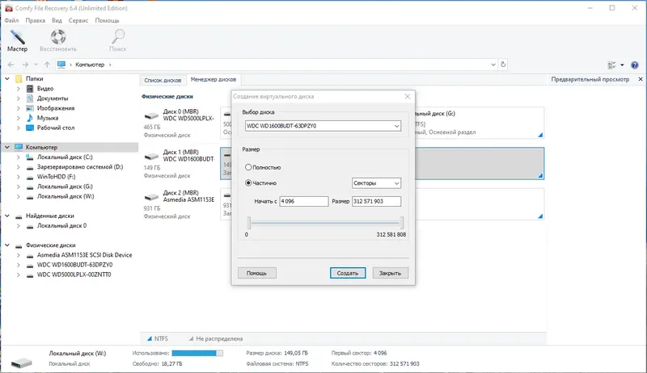
Task: Change view mode icon in toolbar
Action: (612, 65)
